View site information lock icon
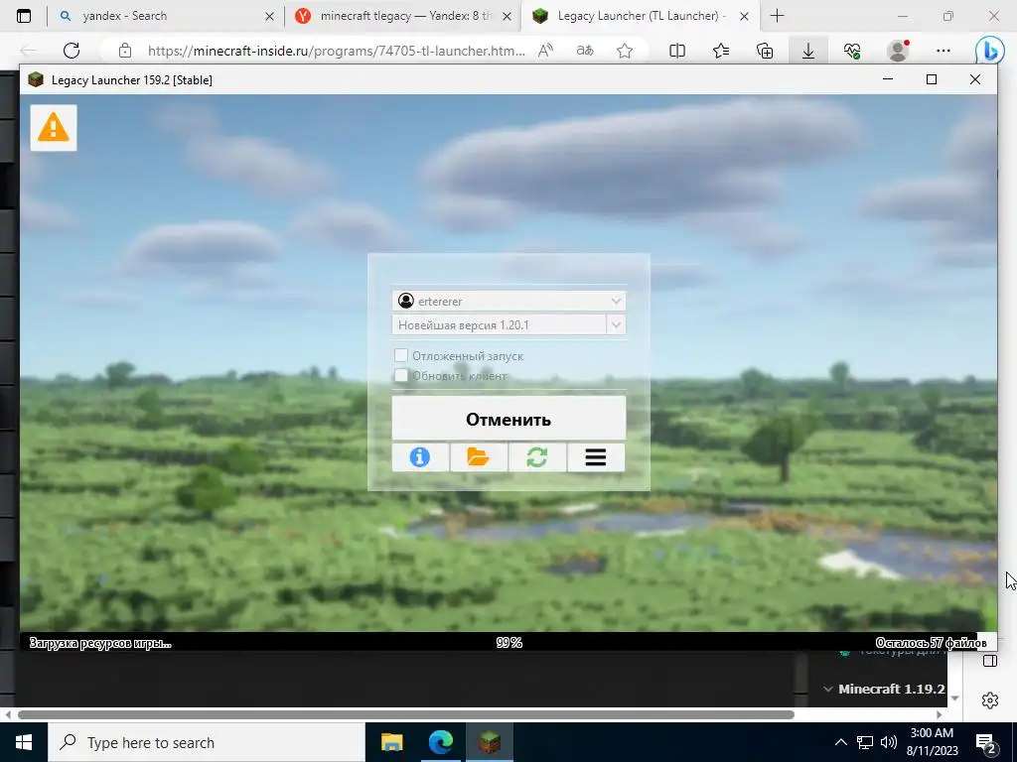The image size is (1017, 762). click(125, 51)
